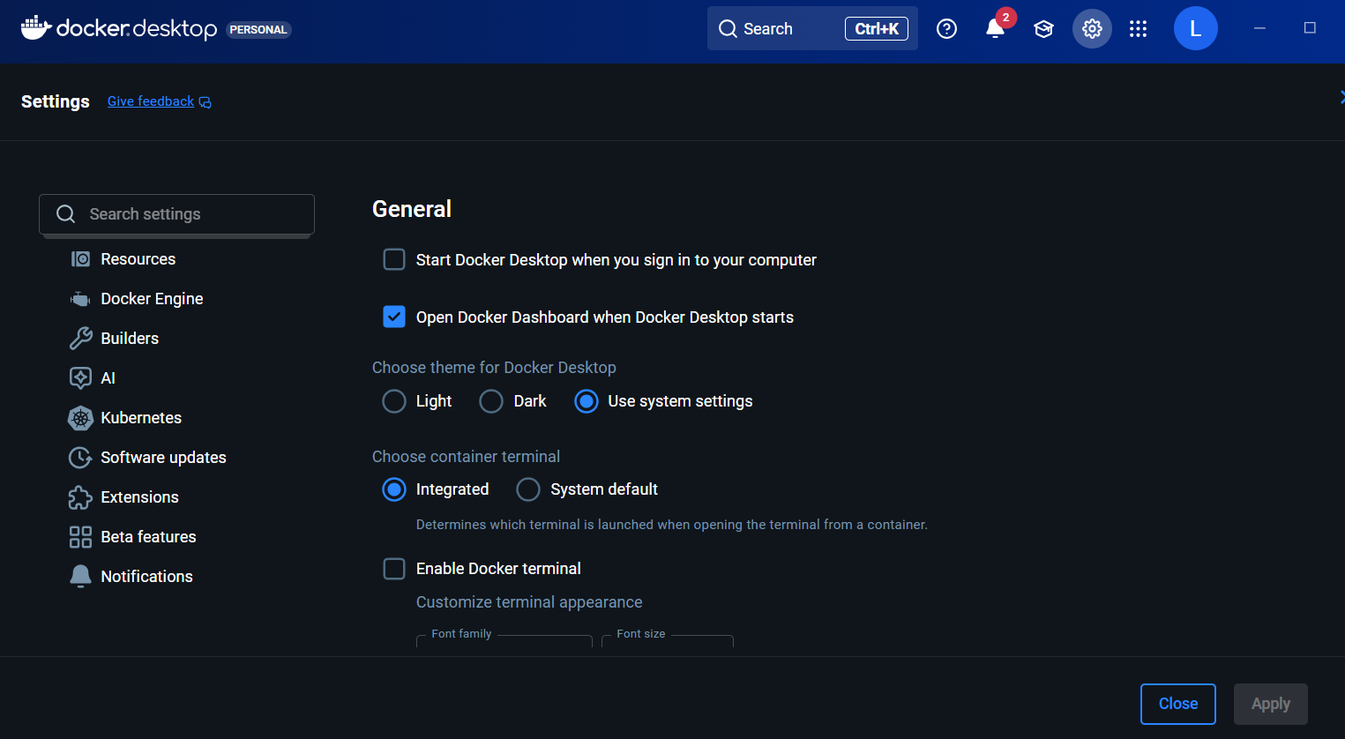Open the Font family dropdown
This screenshot has height=739, width=1345.
point(504,641)
